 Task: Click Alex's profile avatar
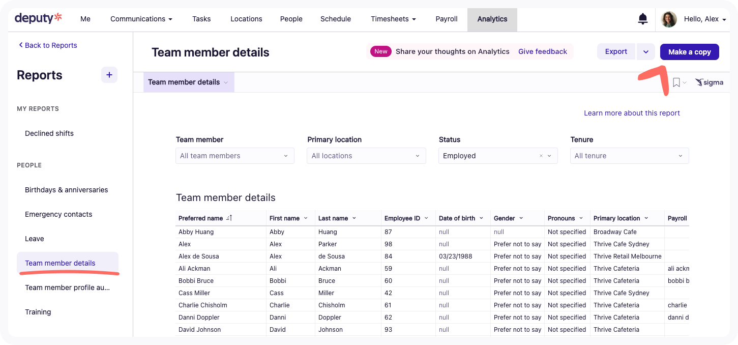pyautogui.click(x=668, y=19)
